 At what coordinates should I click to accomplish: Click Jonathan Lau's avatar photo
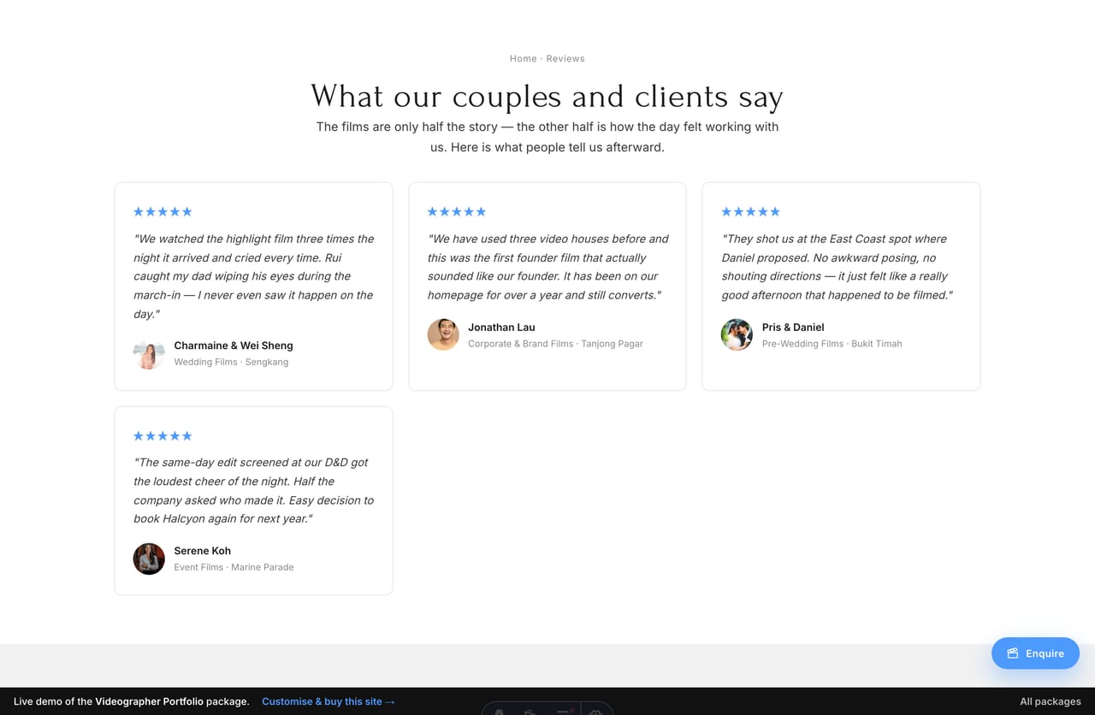tap(443, 334)
